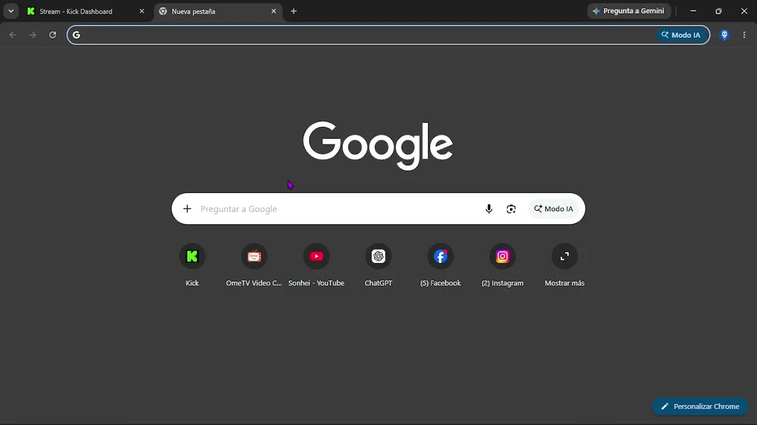Close the Stream - Kick Dashboard tab
Image resolution: width=757 pixels, height=425 pixels.
[x=141, y=11]
